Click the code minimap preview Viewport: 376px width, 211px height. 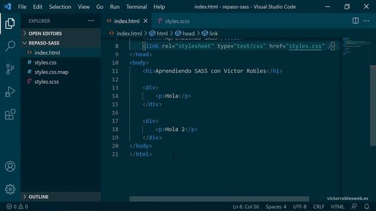click(x=356, y=46)
